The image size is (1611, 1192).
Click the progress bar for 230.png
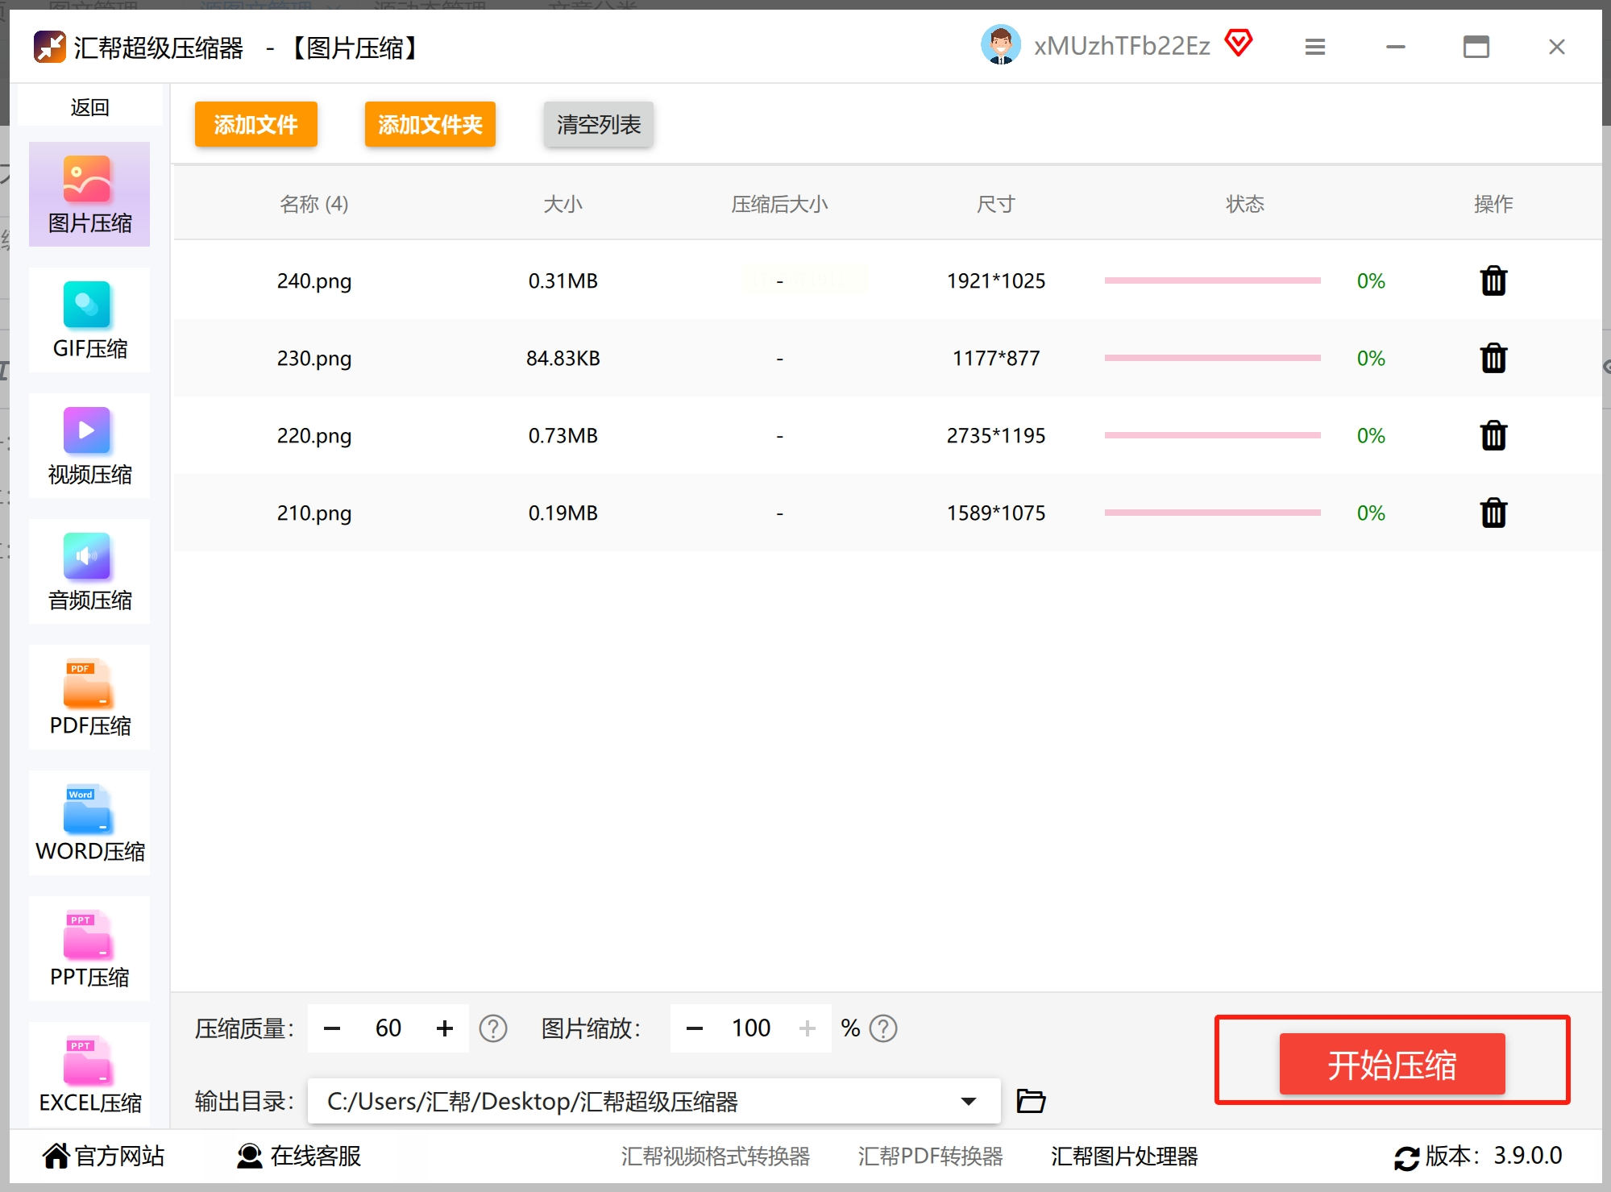pos(1212,358)
